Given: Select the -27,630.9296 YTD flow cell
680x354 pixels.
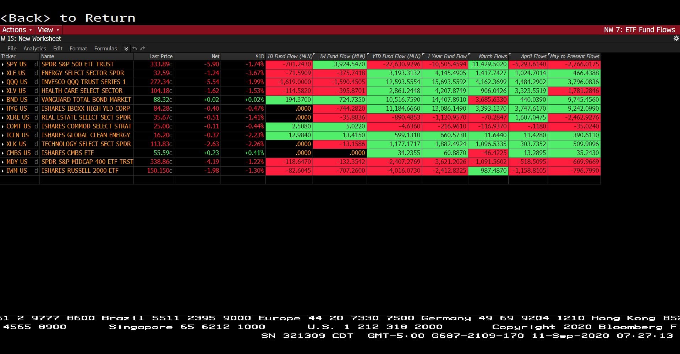Looking at the screenshot, I should click(x=395, y=64).
